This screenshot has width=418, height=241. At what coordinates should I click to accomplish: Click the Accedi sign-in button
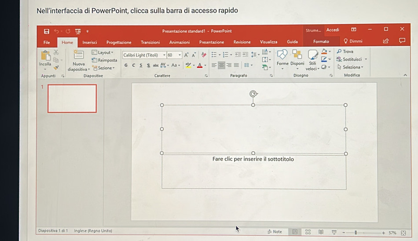click(x=333, y=30)
